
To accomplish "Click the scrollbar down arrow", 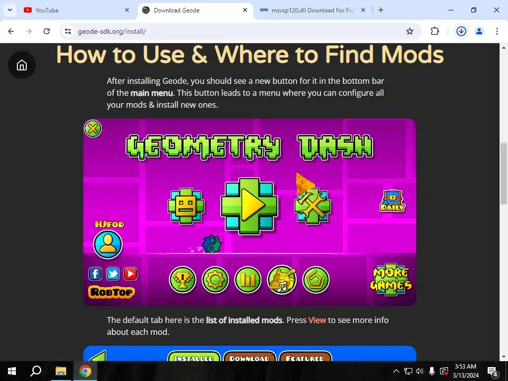I will [504, 357].
